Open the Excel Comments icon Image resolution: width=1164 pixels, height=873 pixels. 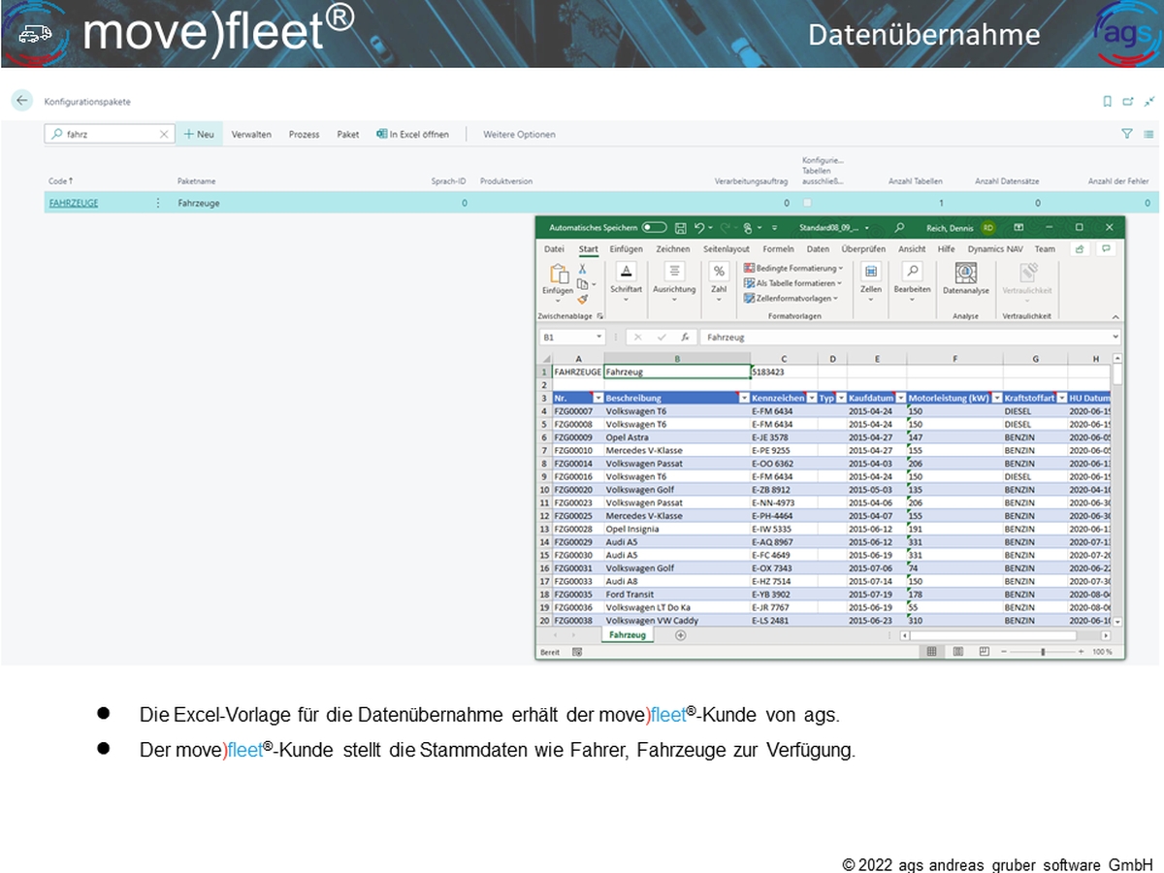1105,249
